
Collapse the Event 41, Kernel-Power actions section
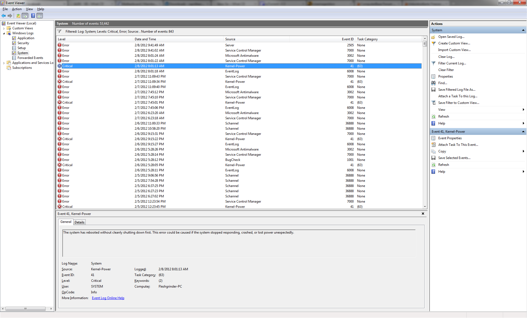click(x=523, y=132)
